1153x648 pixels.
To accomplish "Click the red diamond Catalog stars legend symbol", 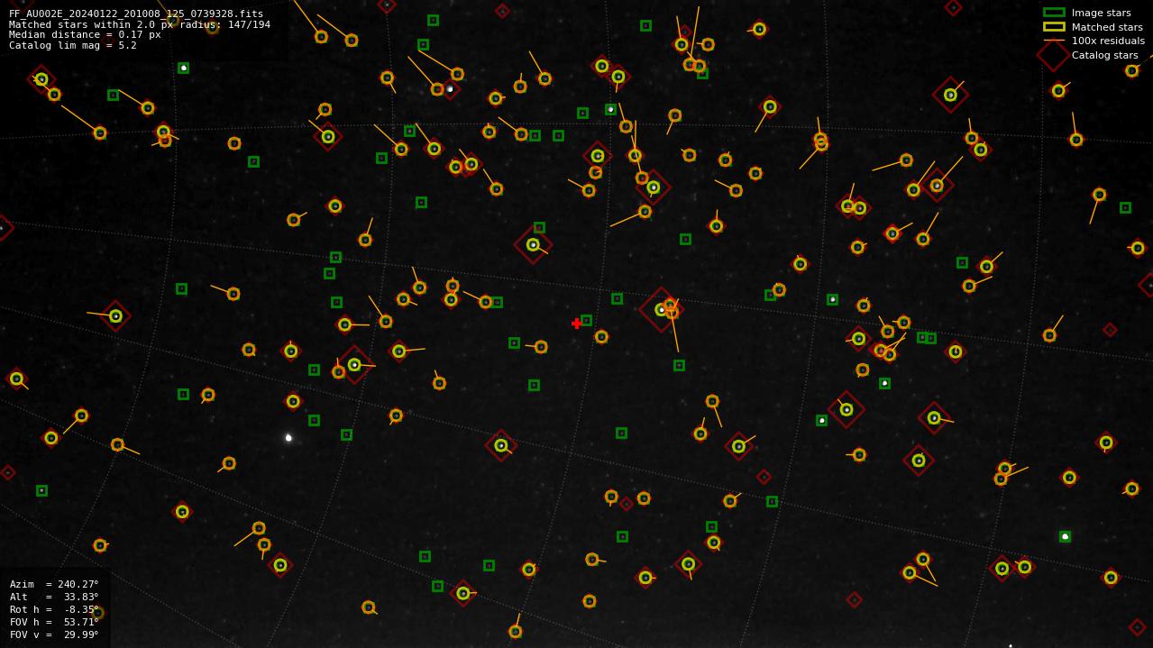I will coord(1054,55).
